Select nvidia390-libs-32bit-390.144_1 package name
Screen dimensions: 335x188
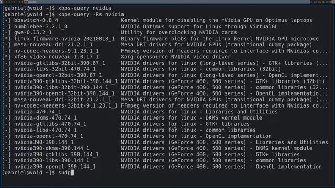[x=61, y=87]
